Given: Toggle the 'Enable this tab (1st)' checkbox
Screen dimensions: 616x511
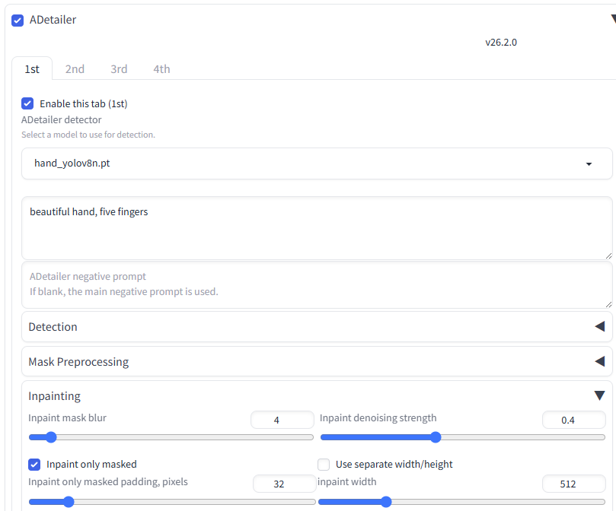Looking at the screenshot, I should (x=27, y=103).
